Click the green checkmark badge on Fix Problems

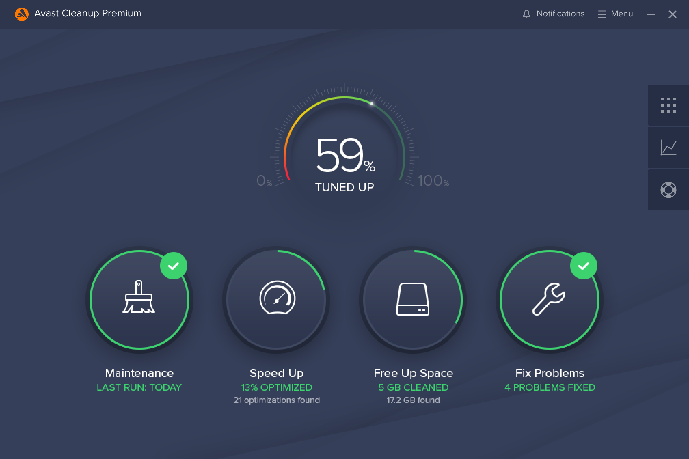[584, 266]
